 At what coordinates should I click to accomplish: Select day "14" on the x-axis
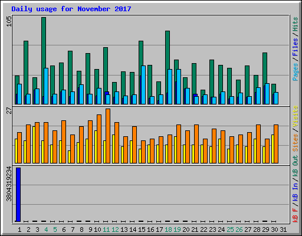tap(133, 230)
